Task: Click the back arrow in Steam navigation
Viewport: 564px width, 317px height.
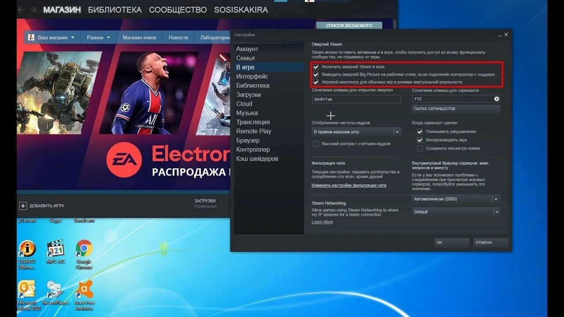Action: point(22,10)
